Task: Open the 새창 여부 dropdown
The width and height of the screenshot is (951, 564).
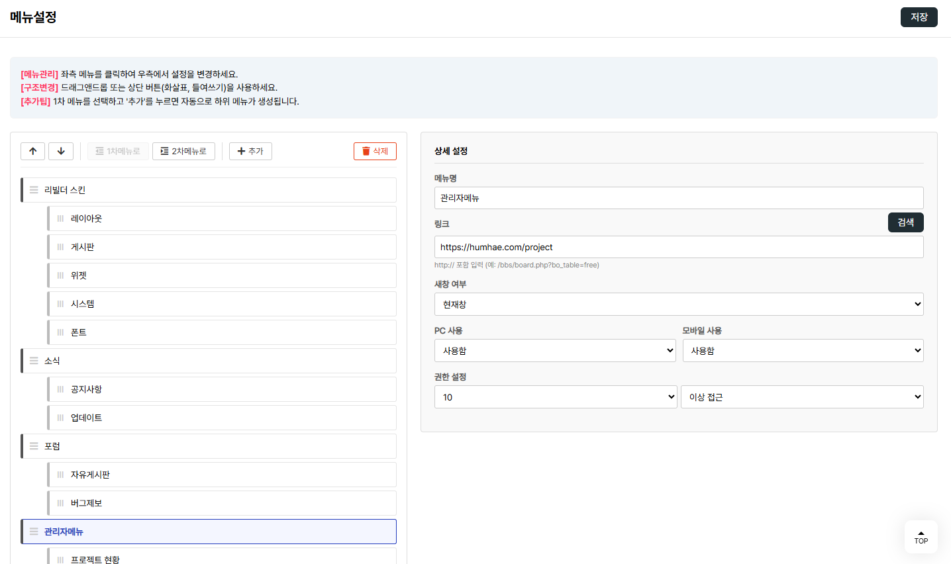Action: (678, 305)
